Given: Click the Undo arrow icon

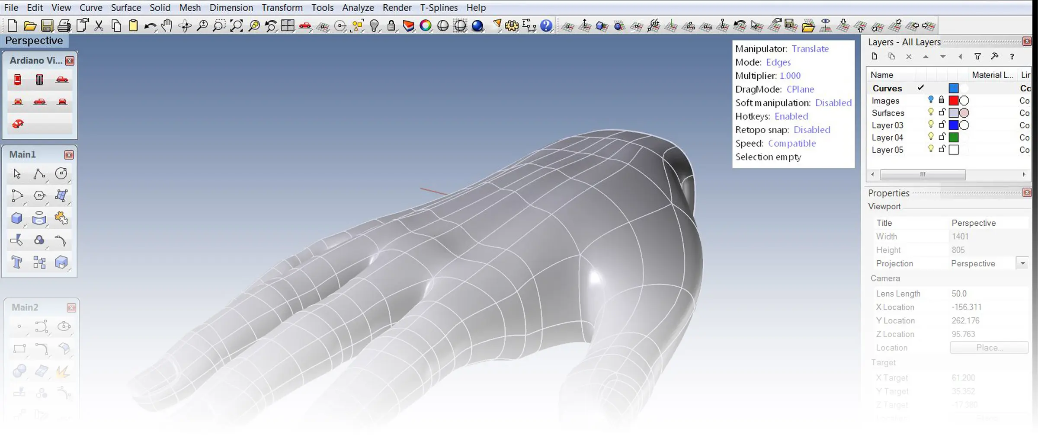Looking at the screenshot, I should (150, 26).
